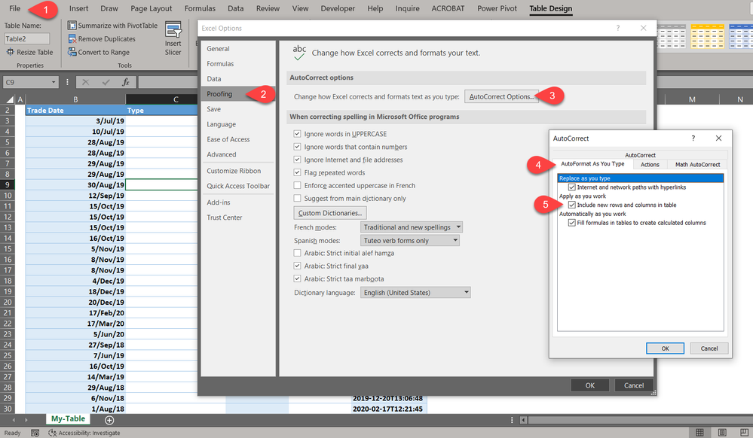The height and width of the screenshot is (438, 753).
Task: Toggle Arabic: Strict final yaa
Action: tap(297, 266)
